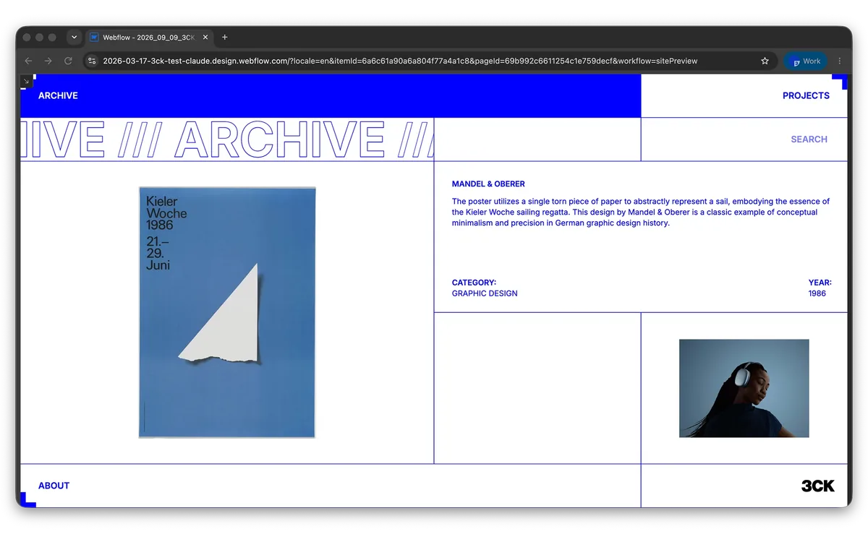Click the CATEGORY: label
The image size is (868, 542).
point(474,283)
